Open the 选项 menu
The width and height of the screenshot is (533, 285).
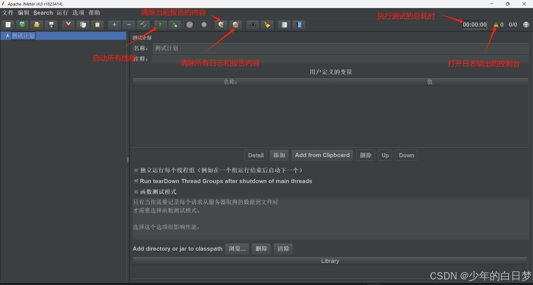[78, 13]
